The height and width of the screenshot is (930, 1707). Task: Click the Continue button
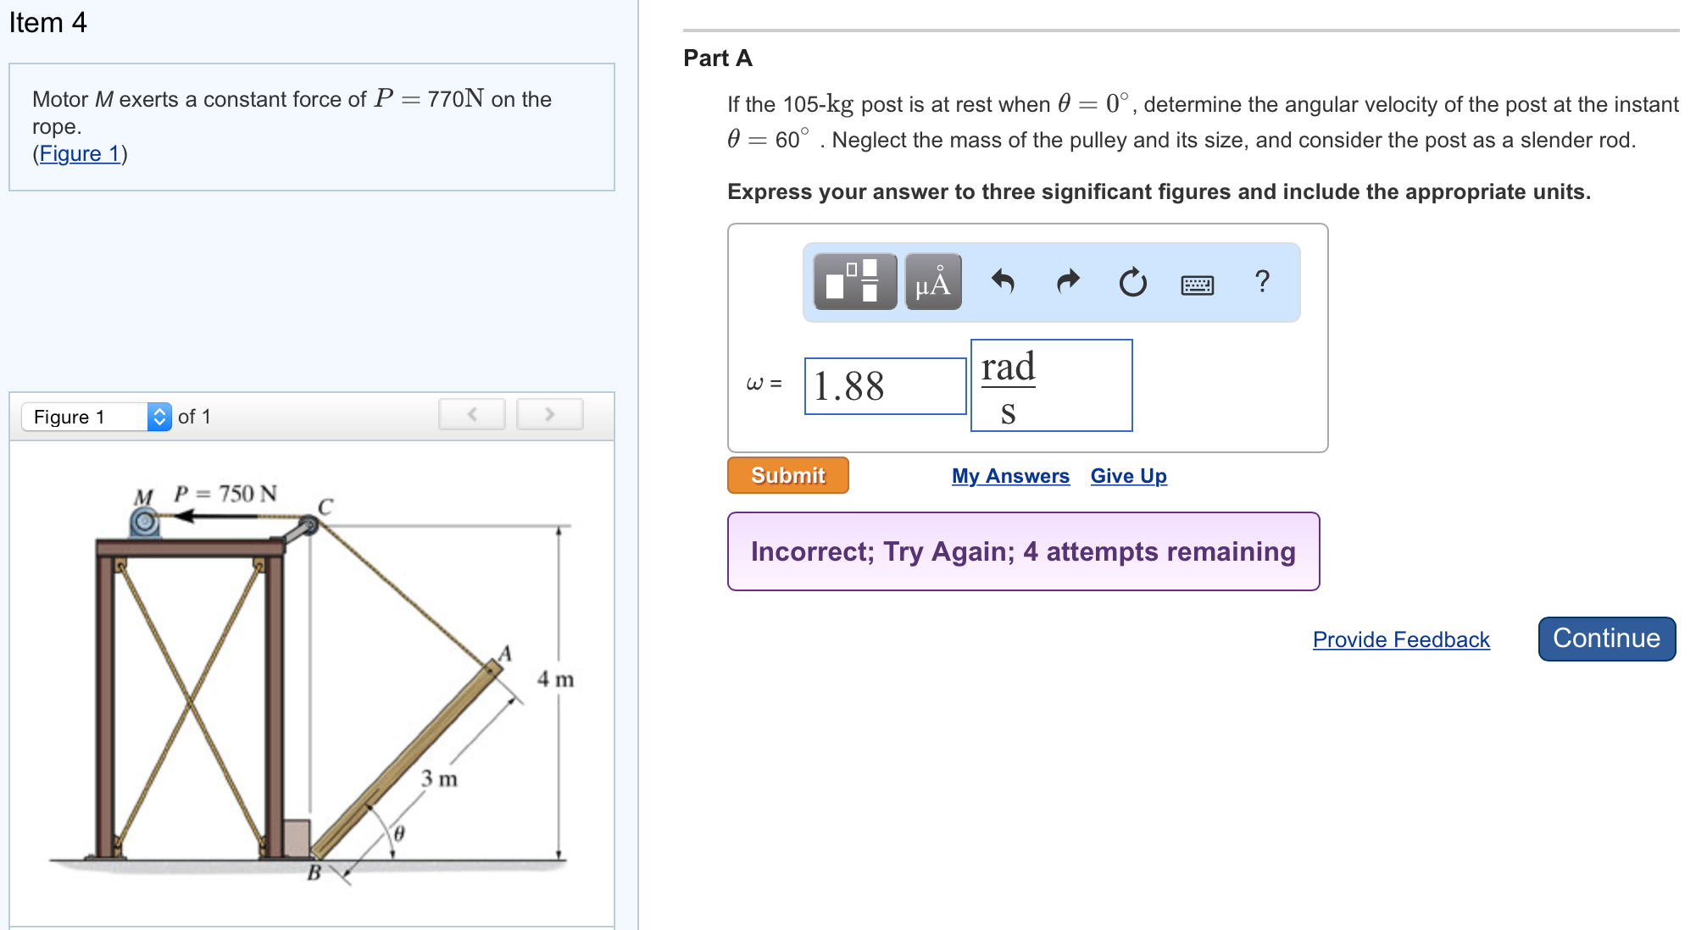click(1605, 638)
